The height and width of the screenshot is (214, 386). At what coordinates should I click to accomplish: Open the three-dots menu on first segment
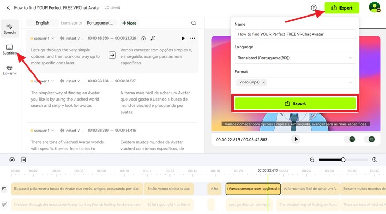[x=192, y=39]
